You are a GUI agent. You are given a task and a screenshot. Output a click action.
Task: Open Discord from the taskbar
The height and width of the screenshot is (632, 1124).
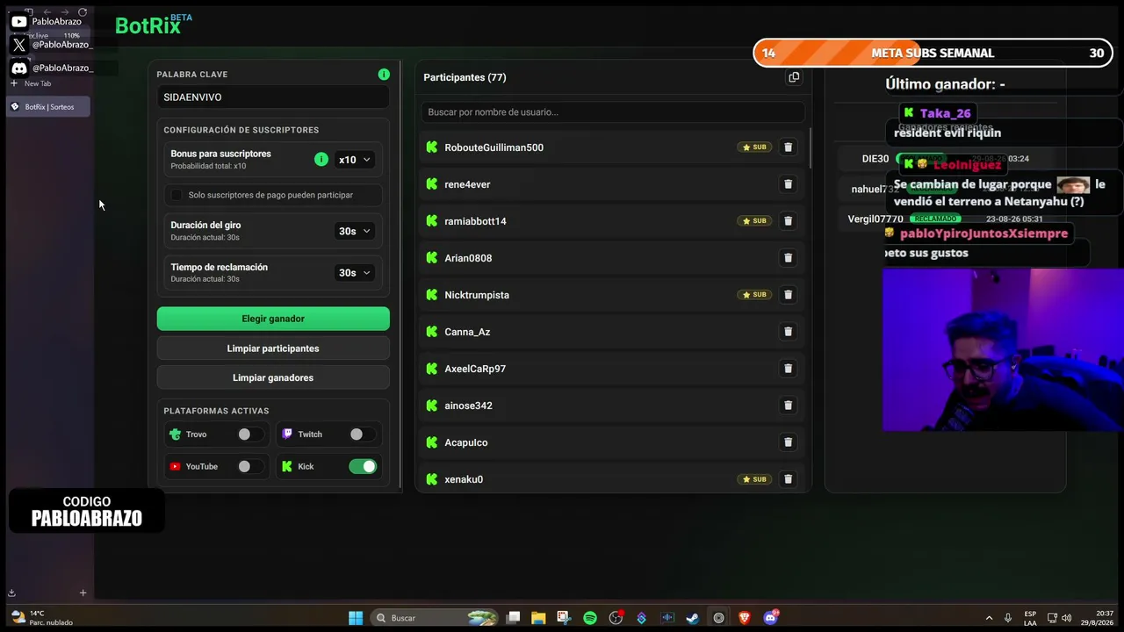(x=771, y=618)
